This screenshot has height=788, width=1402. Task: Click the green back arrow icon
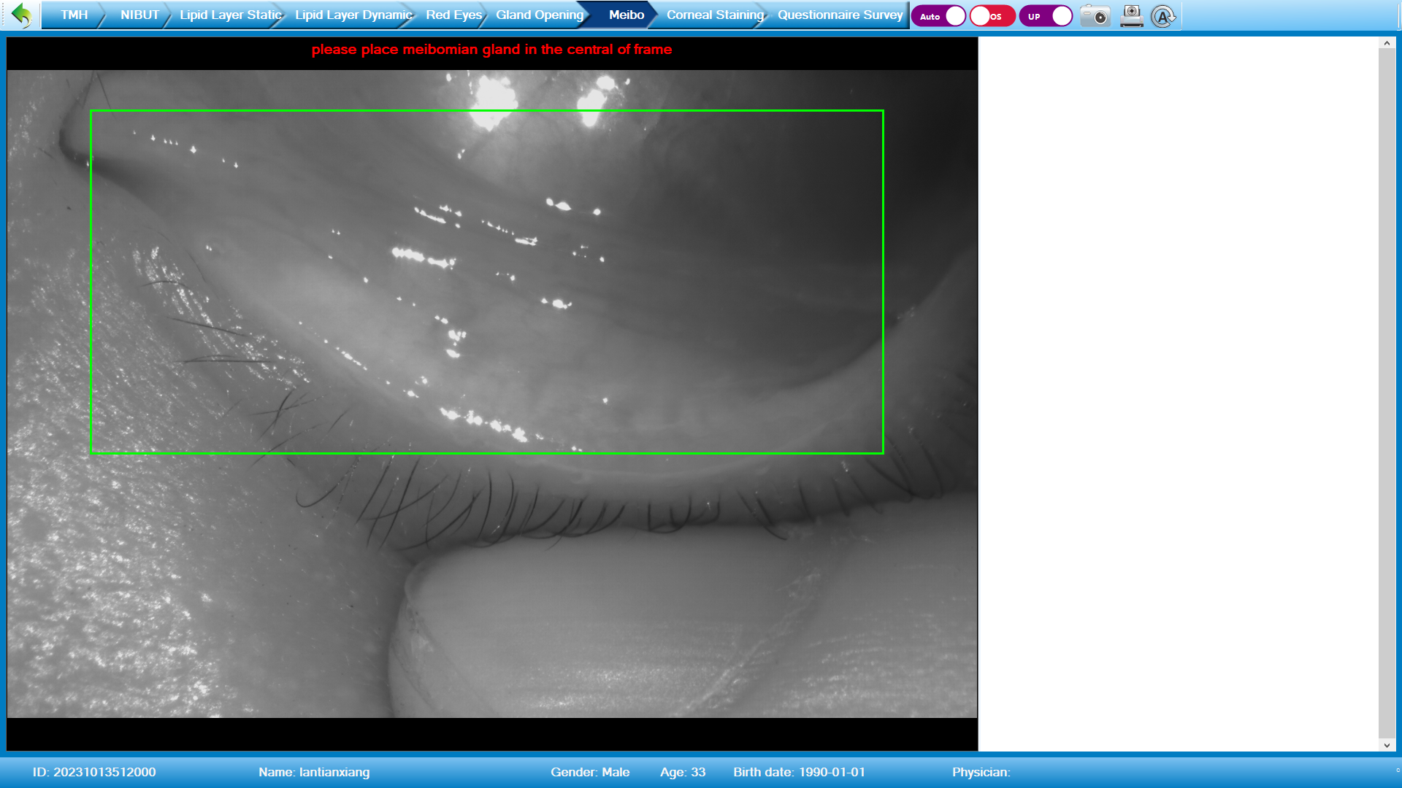(x=22, y=15)
